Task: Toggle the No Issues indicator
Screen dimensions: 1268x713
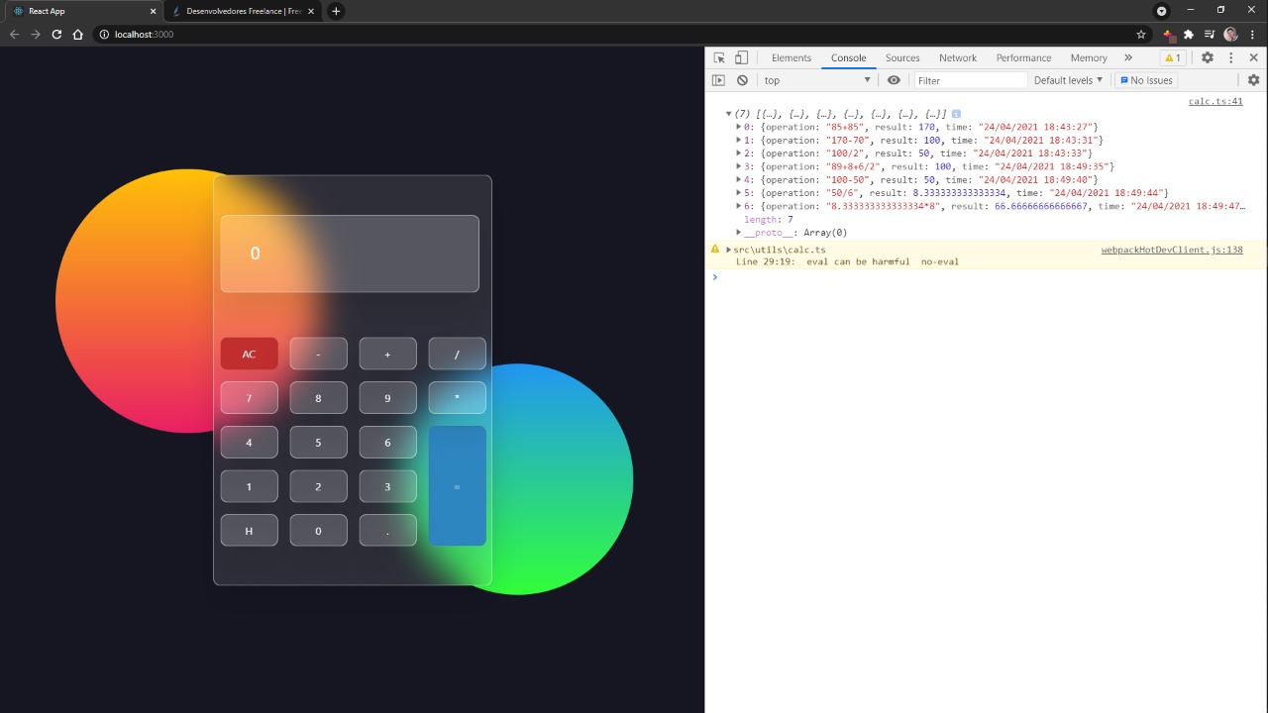Action: [x=1146, y=80]
